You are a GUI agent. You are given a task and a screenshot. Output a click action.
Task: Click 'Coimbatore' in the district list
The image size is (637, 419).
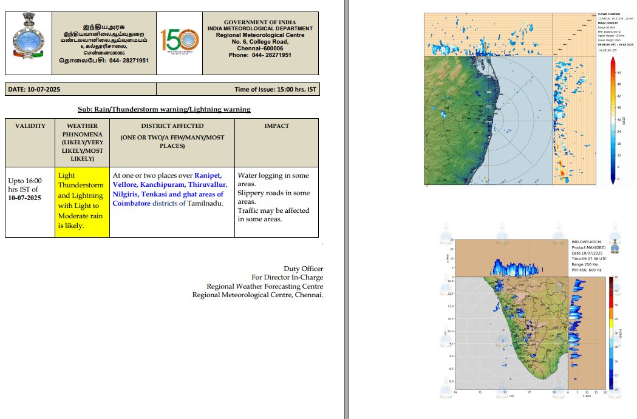[x=132, y=203]
